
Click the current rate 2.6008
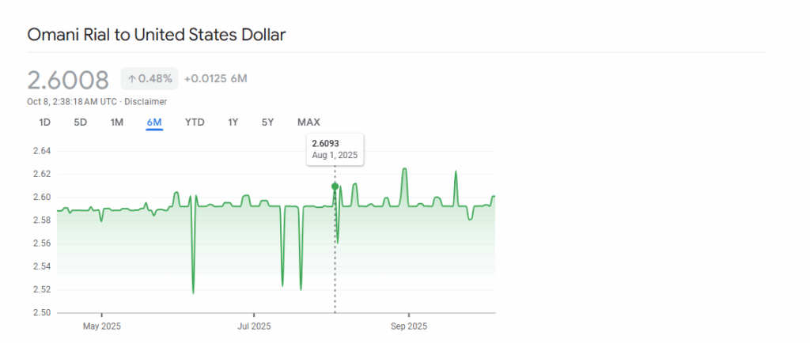(68, 80)
